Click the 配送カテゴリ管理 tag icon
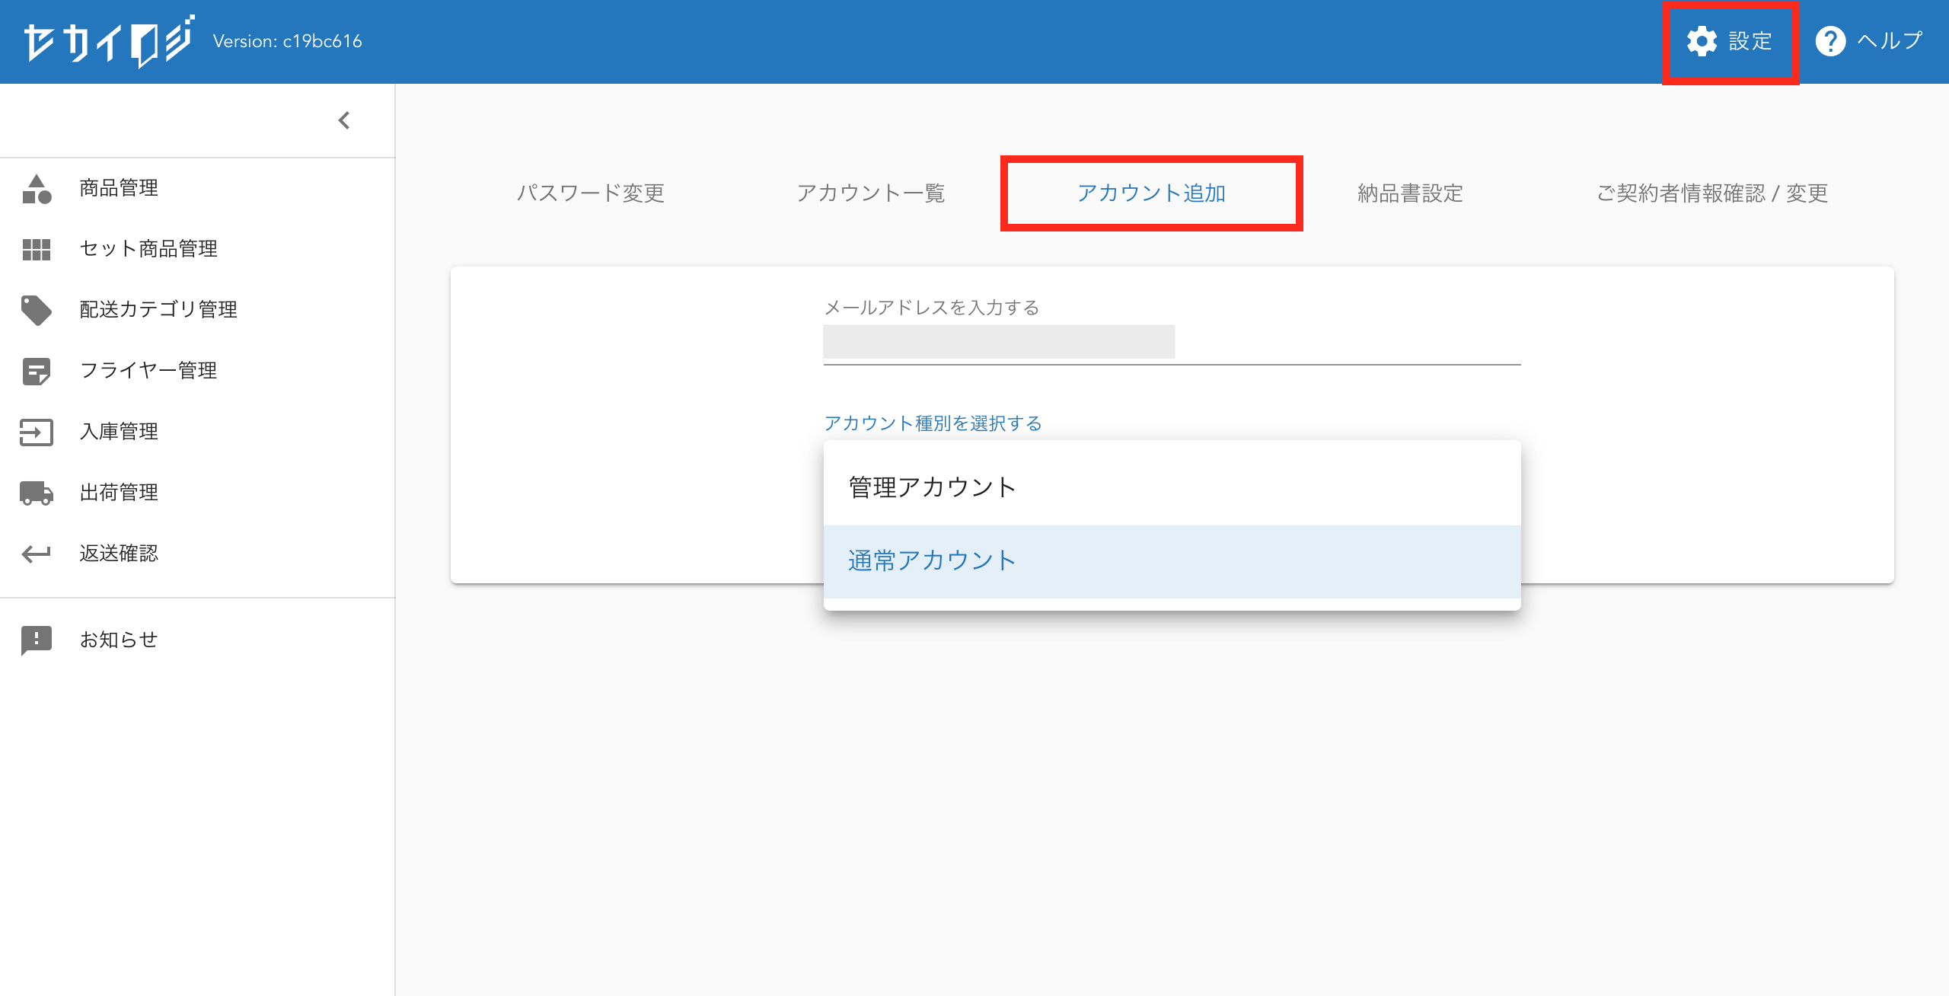Screen dimensions: 1949x996 pyautogui.click(x=37, y=310)
